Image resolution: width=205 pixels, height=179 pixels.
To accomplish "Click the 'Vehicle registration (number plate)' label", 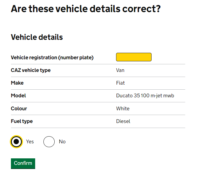I will [52, 58].
